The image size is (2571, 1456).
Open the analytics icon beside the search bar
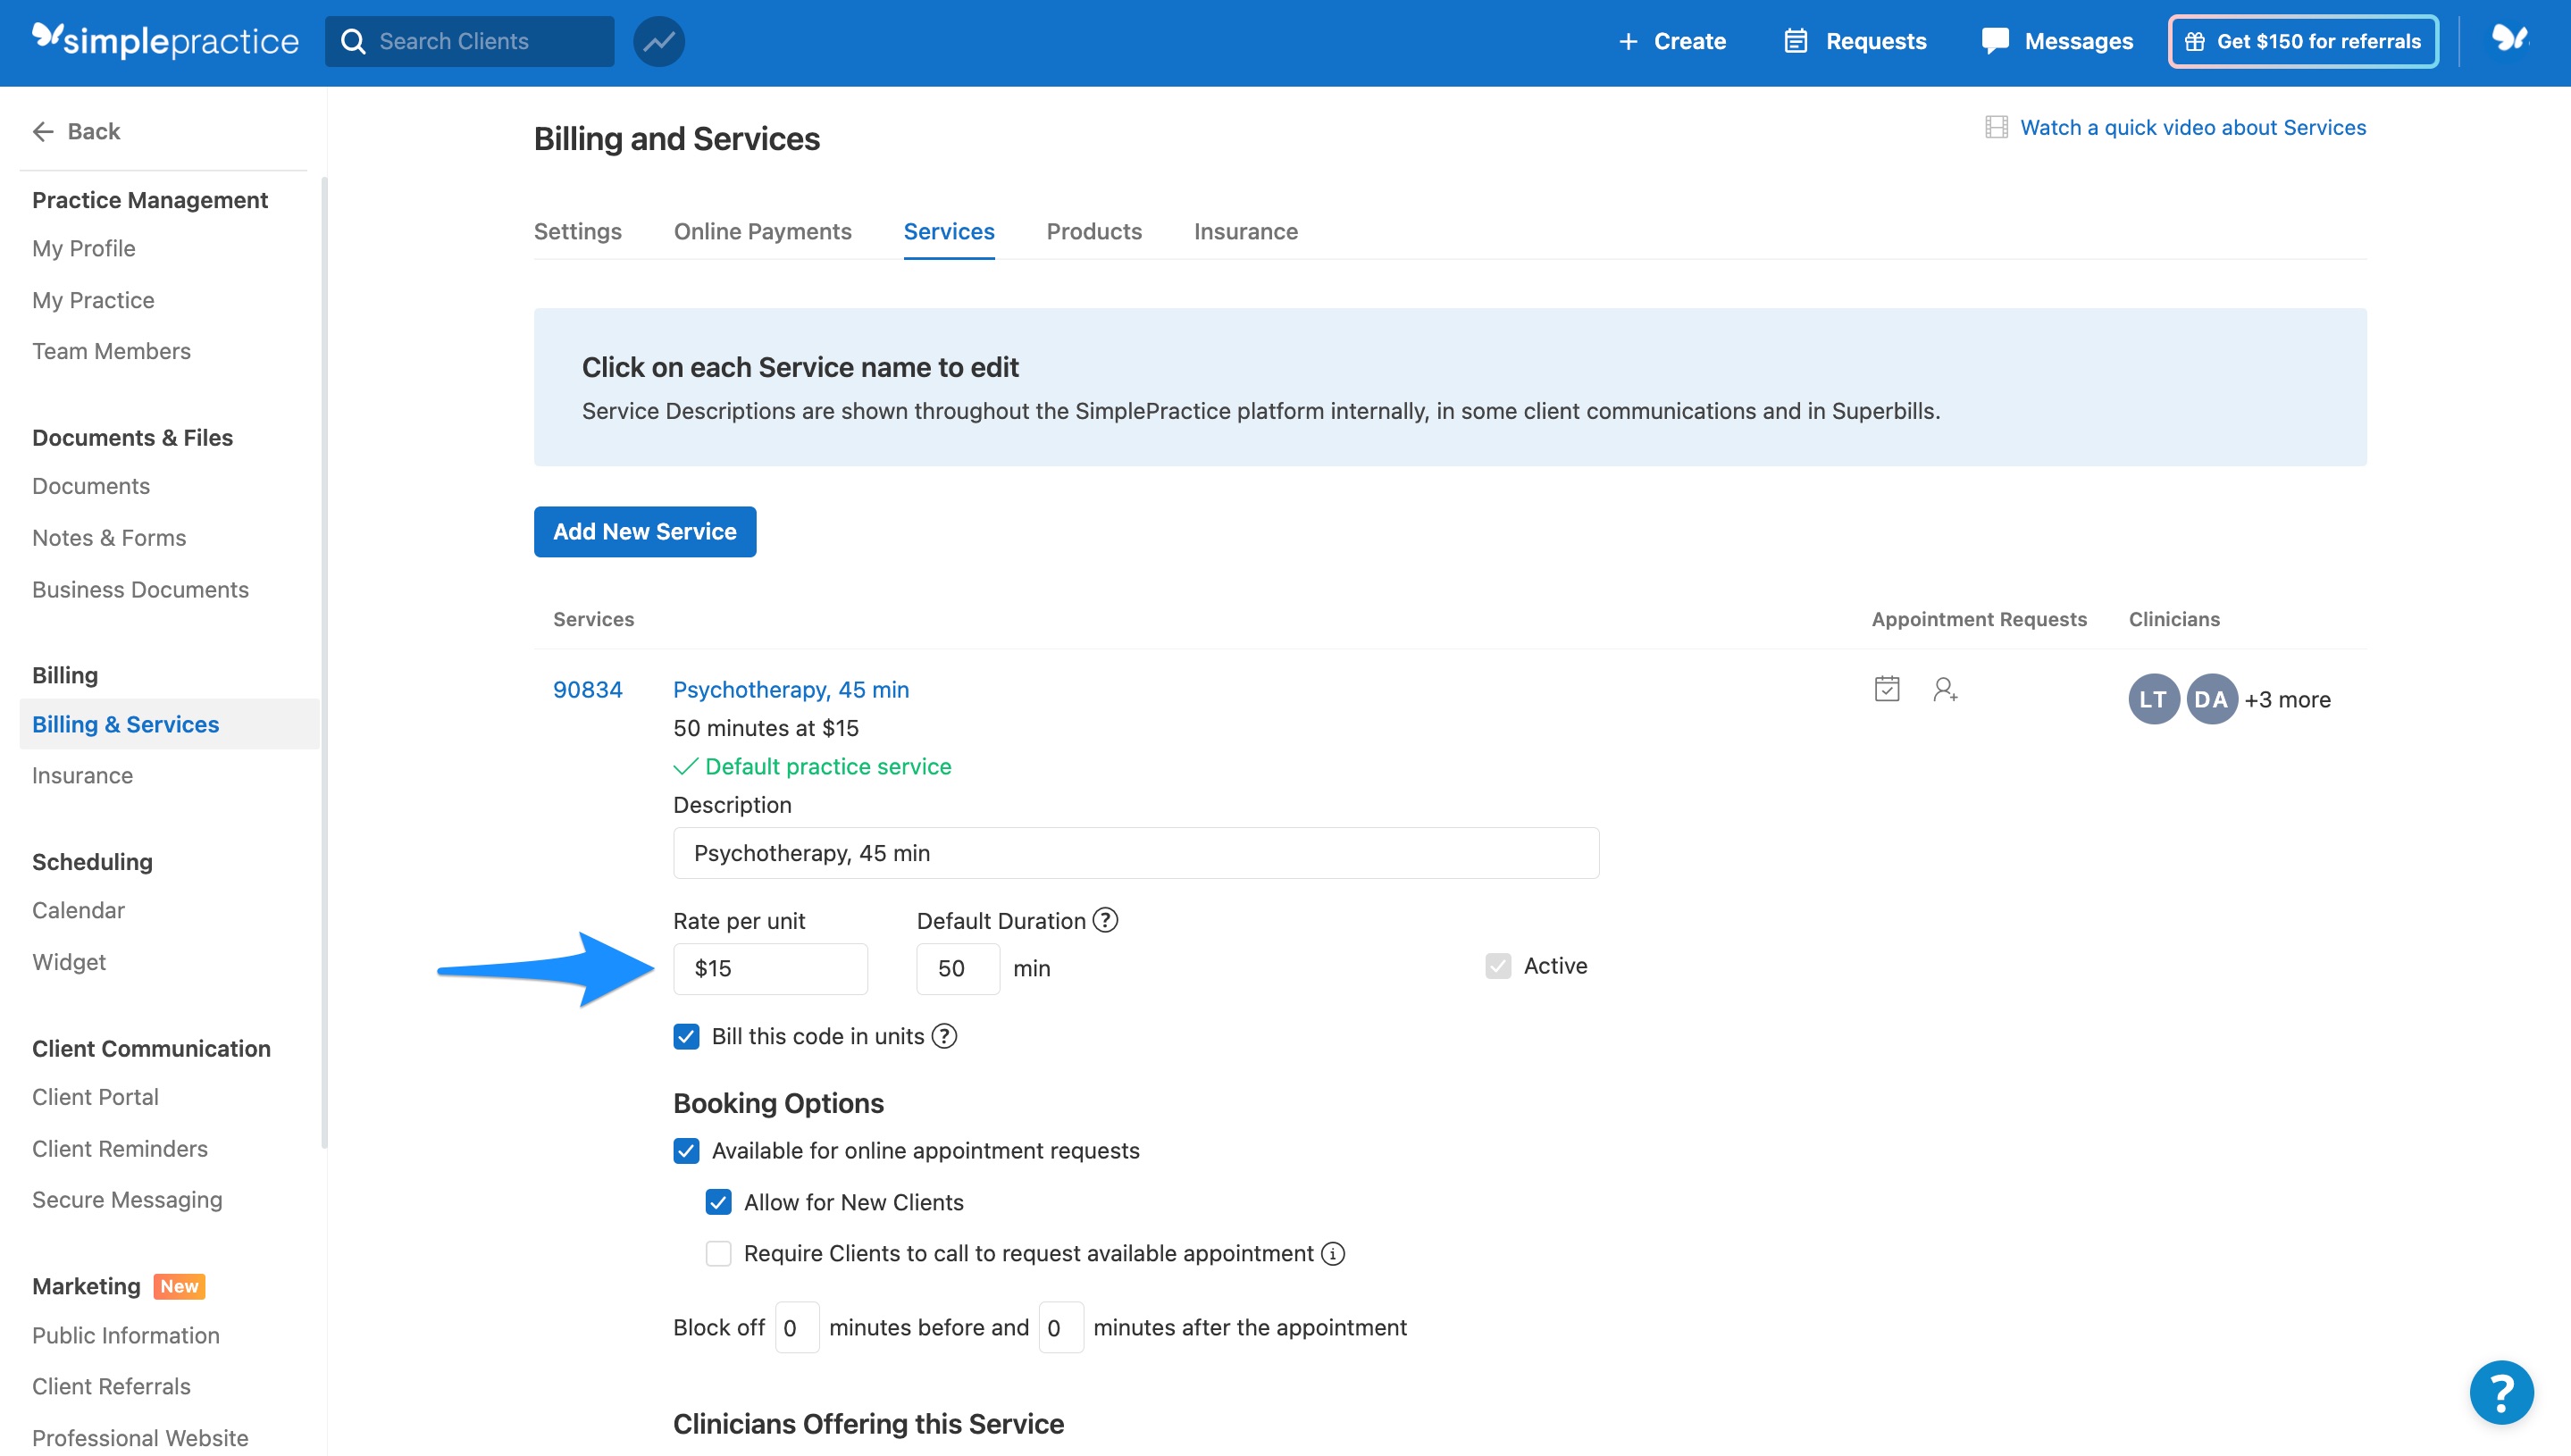tap(658, 41)
